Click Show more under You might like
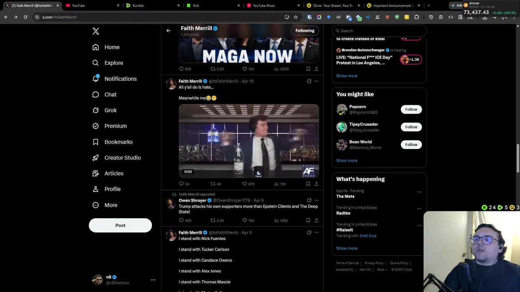Viewport: 520px width, 292px height. coord(347,161)
